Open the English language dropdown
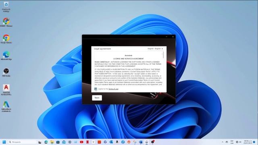The width and height of the screenshot is (258, 145). pos(155,49)
